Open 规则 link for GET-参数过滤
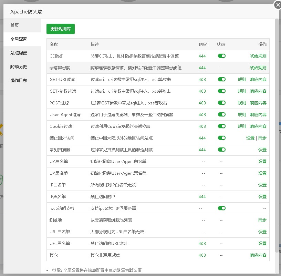281x276 pixels. pos(242,91)
